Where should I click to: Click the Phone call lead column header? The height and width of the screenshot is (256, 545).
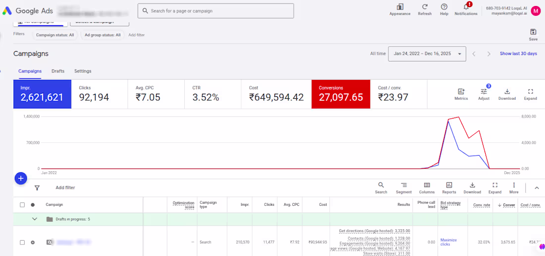(426, 205)
